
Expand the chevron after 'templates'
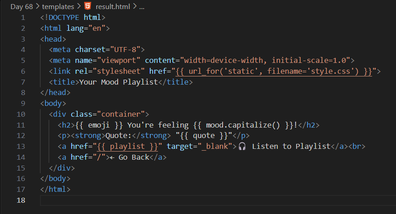(79, 6)
